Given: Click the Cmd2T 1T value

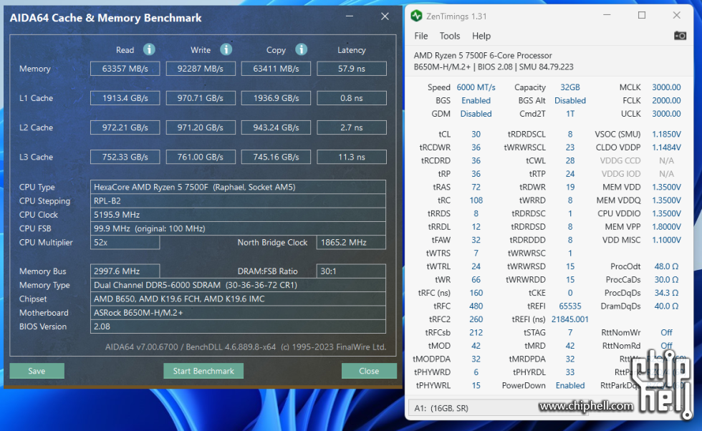Looking at the screenshot, I should click(x=570, y=114).
